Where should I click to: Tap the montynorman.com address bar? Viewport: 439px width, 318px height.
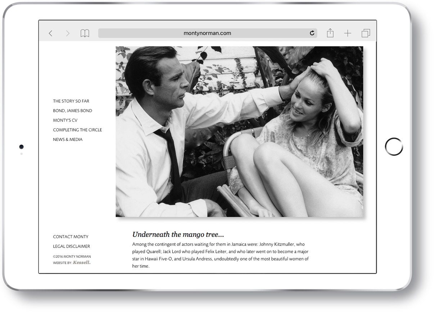tap(208, 33)
